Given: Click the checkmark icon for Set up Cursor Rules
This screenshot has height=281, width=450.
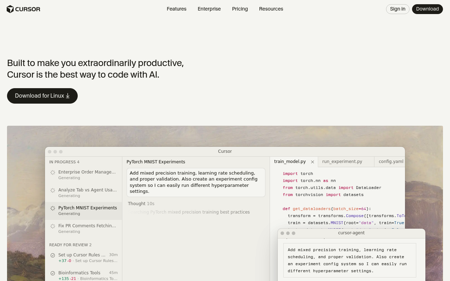Looking at the screenshot, I should click(x=53, y=255).
